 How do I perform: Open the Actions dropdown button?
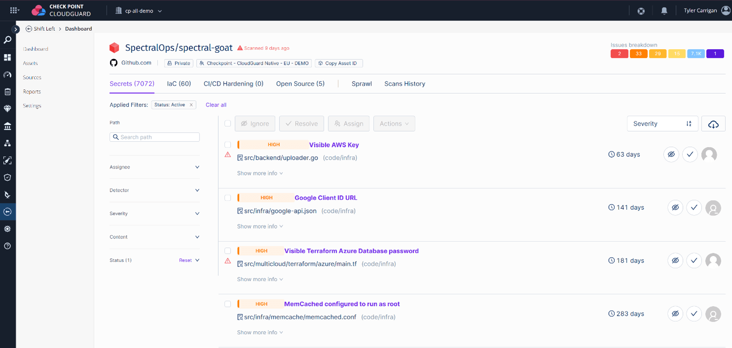tap(394, 124)
